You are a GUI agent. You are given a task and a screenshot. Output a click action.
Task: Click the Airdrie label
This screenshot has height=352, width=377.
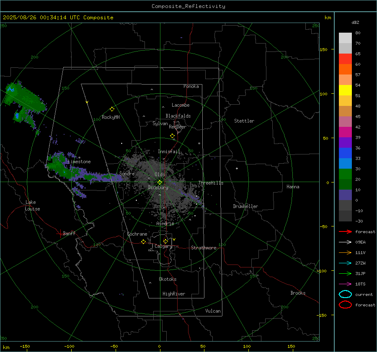(x=165, y=224)
